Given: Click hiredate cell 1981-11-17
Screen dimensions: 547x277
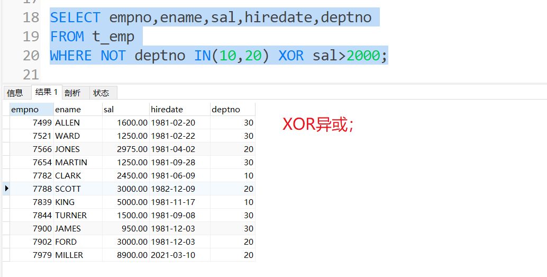Looking at the screenshot, I should pyautogui.click(x=180, y=202).
